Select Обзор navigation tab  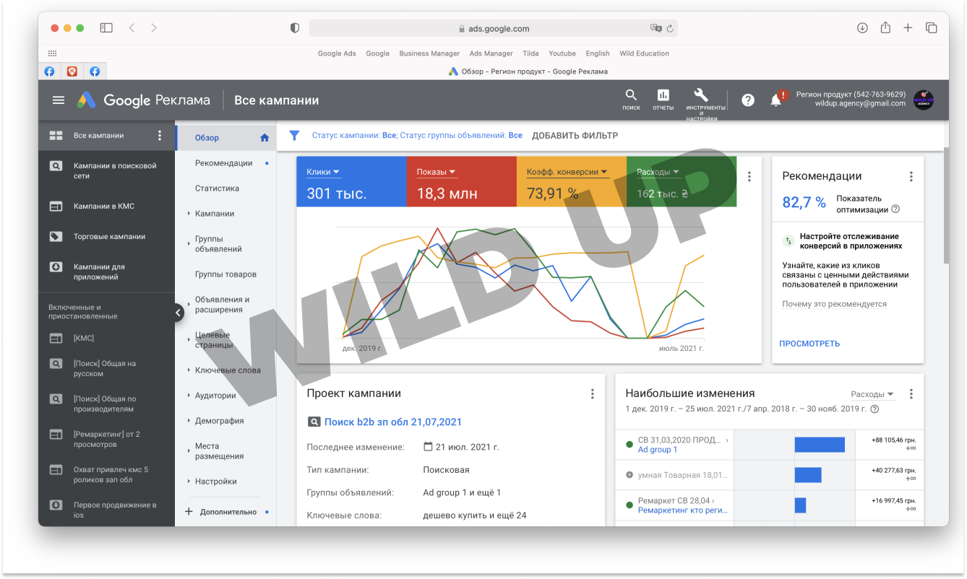[225, 138]
